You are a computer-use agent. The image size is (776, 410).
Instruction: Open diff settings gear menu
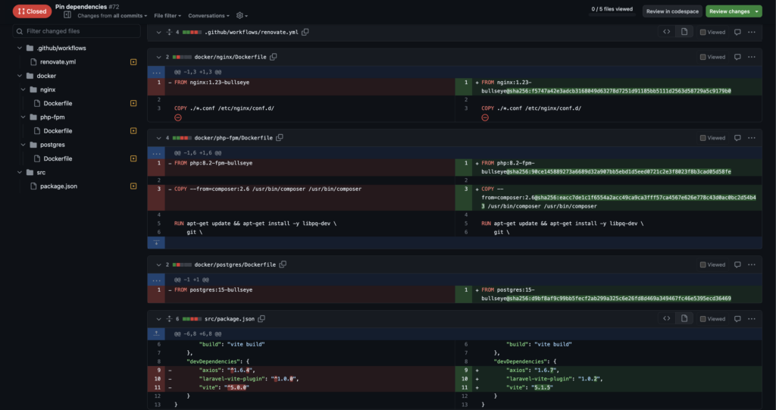click(242, 16)
